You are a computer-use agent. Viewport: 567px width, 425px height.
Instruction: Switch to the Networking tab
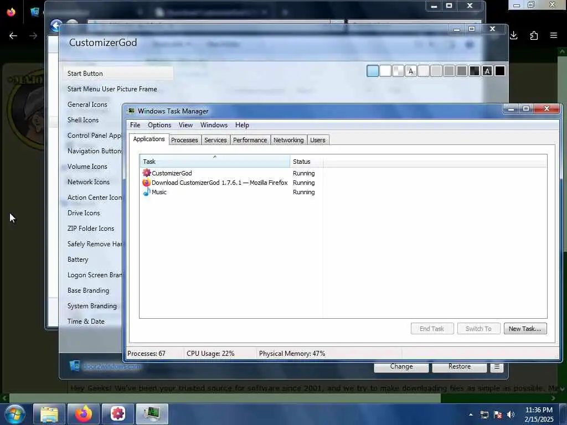pyautogui.click(x=288, y=140)
